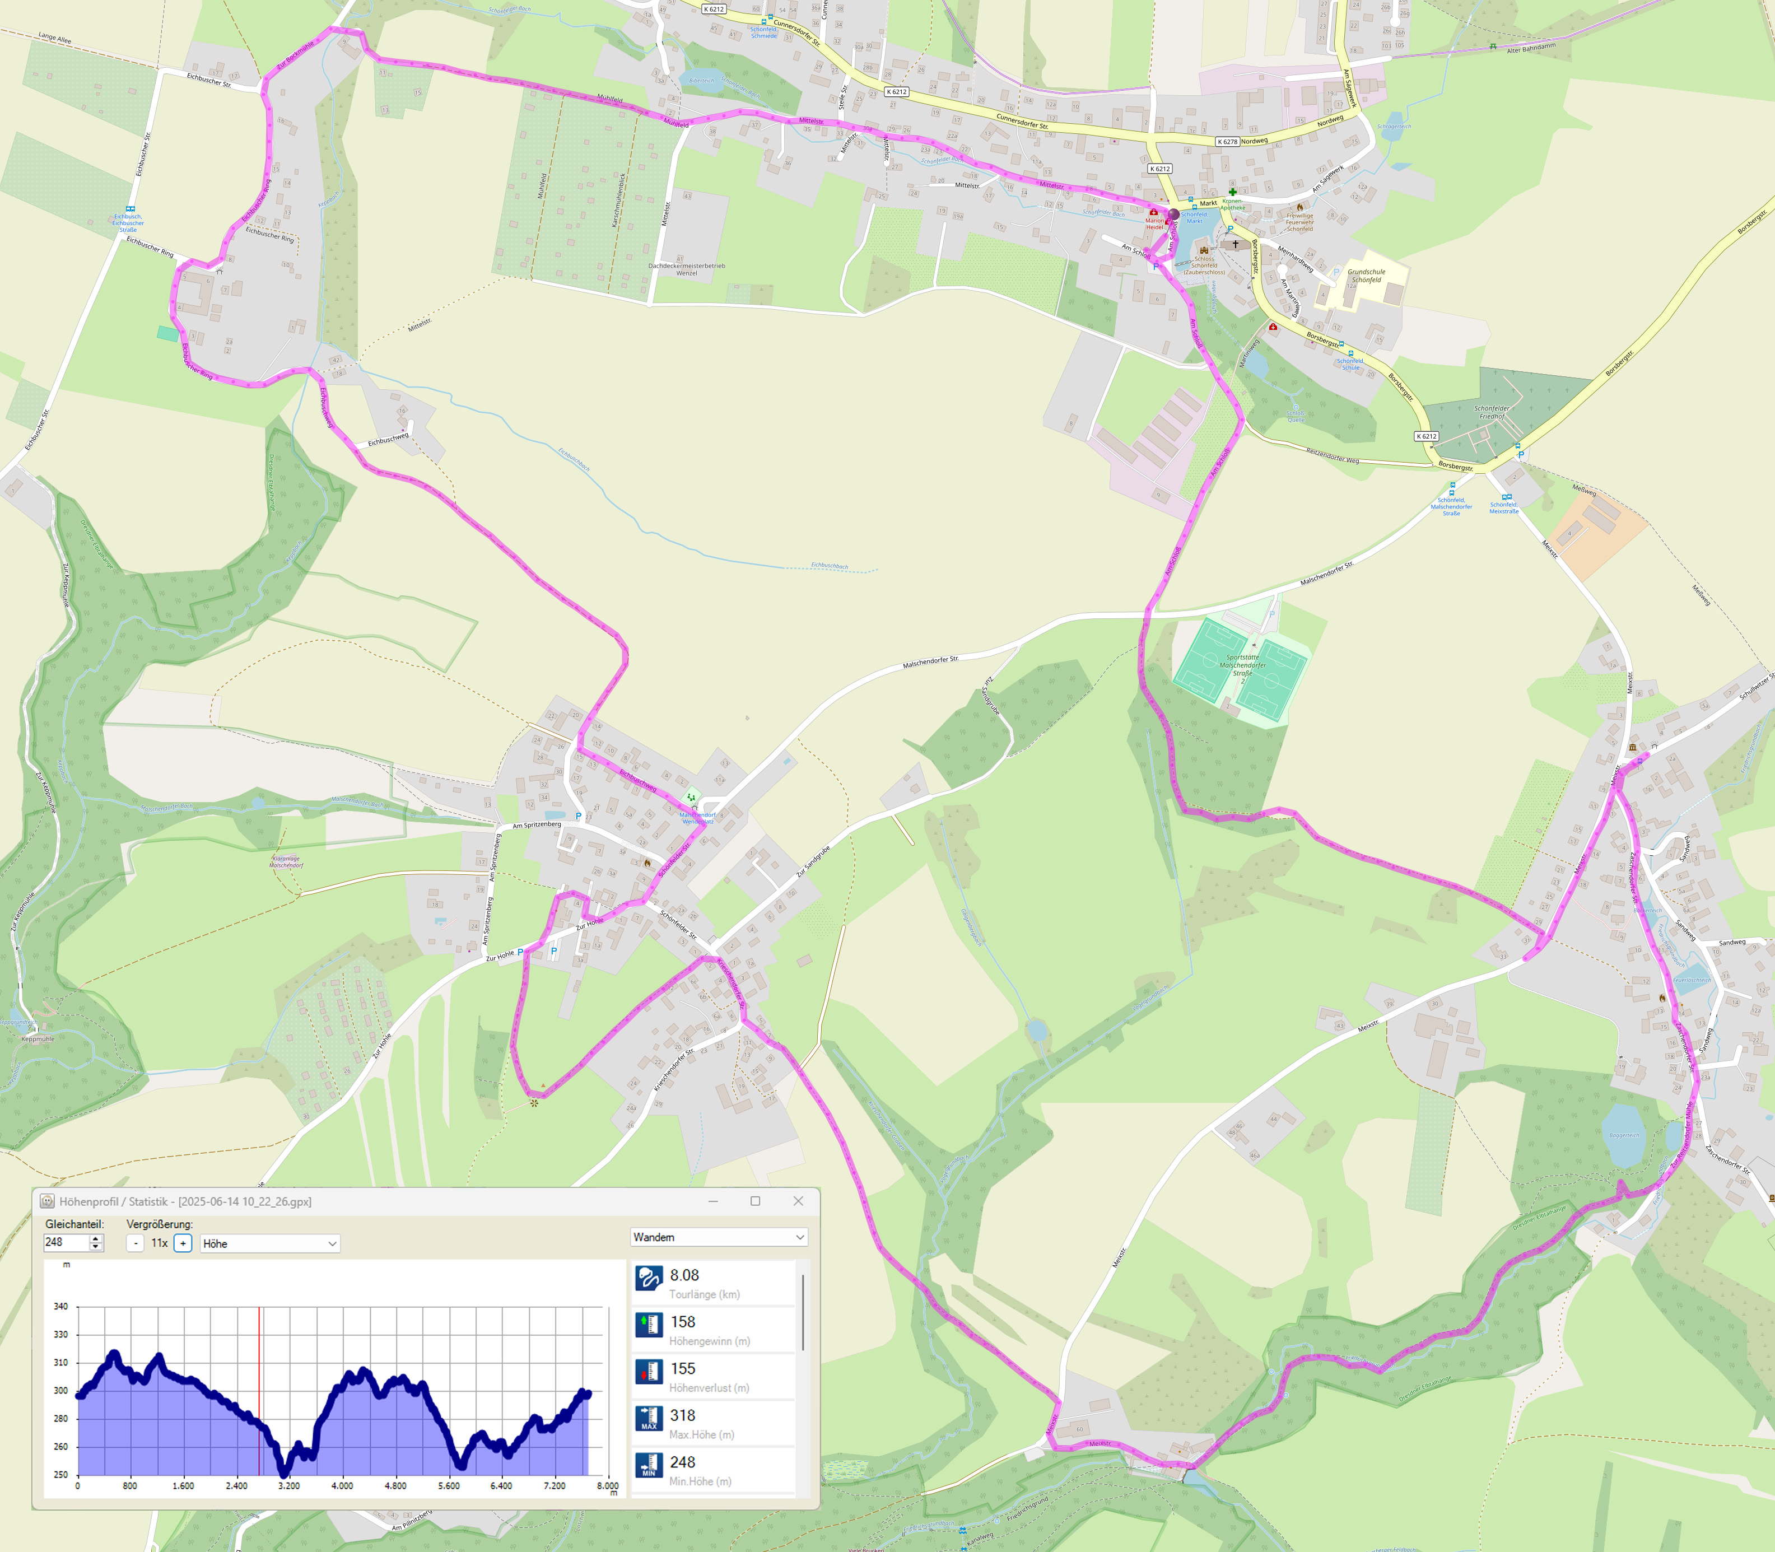Click the Freiwillige Feuerwehr Schönfeld flame icon

coord(1299,208)
